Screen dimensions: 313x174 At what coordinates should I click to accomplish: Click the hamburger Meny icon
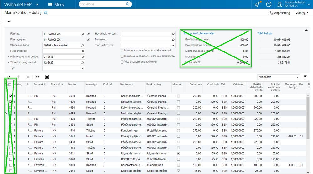pyautogui.click(x=50, y=4)
